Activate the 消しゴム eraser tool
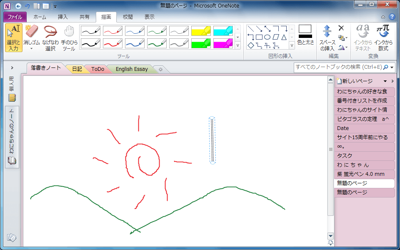 tap(32, 35)
